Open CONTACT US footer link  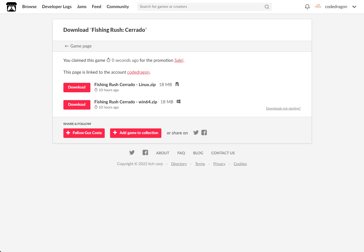[x=223, y=153]
